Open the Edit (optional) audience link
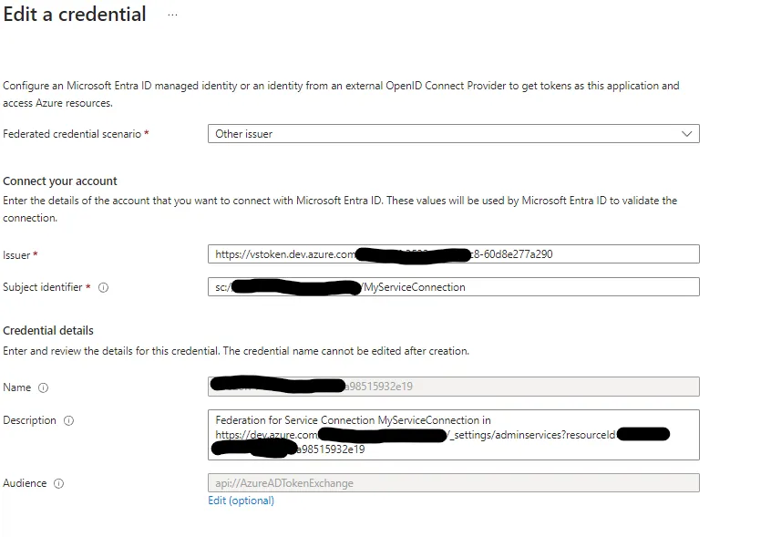 point(241,501)
